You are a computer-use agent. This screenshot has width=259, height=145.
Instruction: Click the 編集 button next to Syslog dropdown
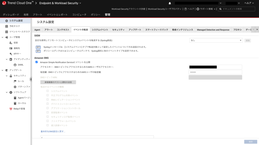247,40
